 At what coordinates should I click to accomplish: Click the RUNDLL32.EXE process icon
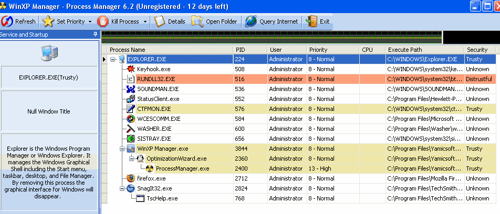click(131, 79)
